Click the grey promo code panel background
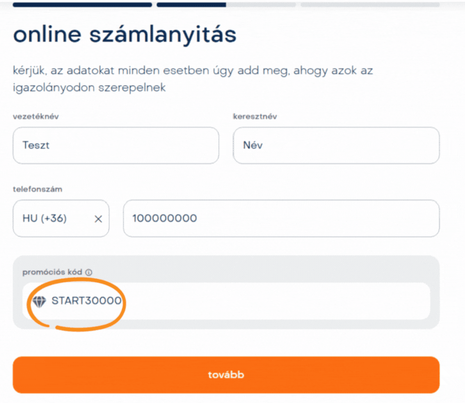The image size is (465, 403). [x=273, y=268]
